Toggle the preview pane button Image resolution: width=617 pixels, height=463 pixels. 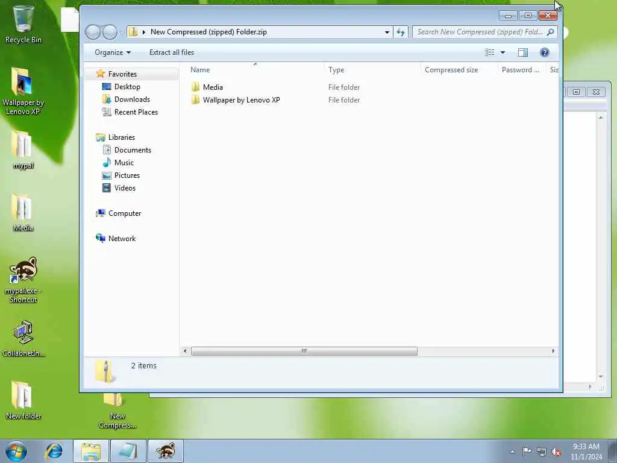click(522, 52)
